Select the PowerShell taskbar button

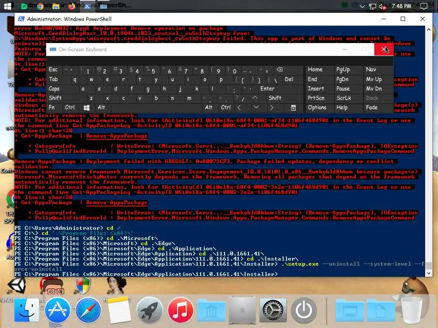(87, 6)
